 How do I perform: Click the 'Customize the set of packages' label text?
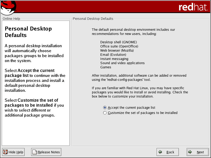[x=143, y=113]
